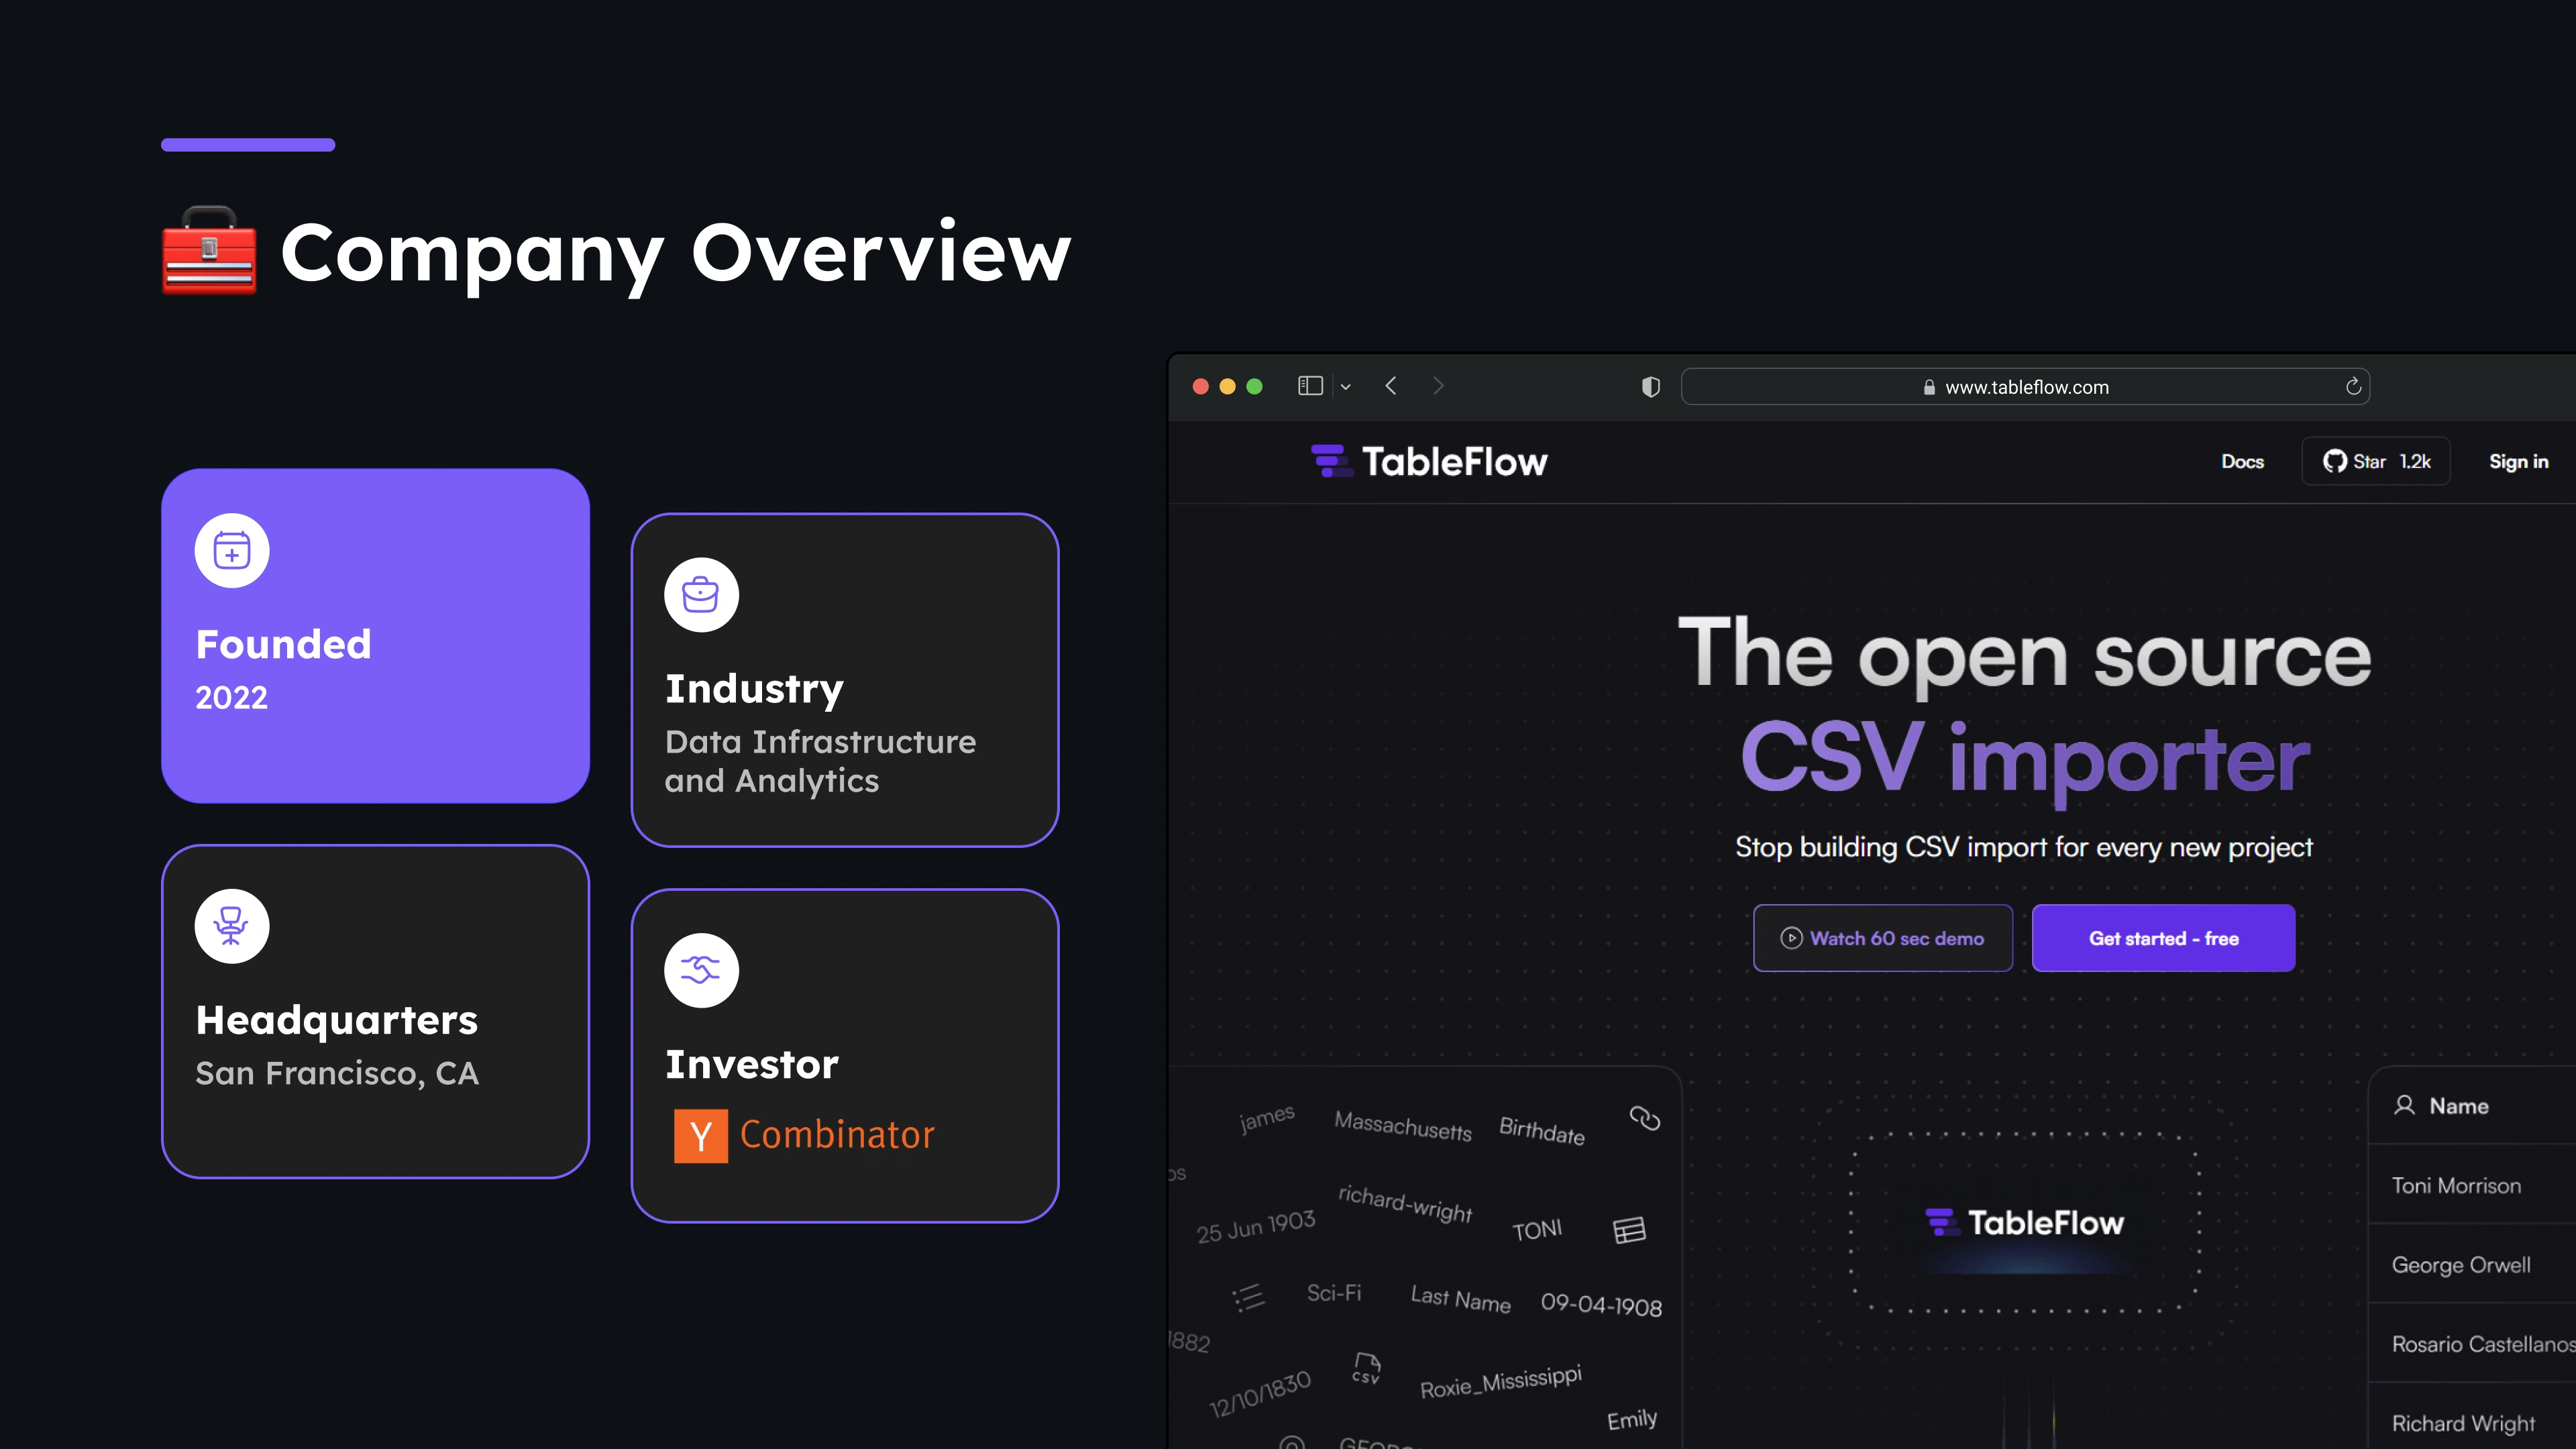This screenshot has height=1449, width=2576.
Task: Click the briefcase icon in Industry card
Action: 701,595
